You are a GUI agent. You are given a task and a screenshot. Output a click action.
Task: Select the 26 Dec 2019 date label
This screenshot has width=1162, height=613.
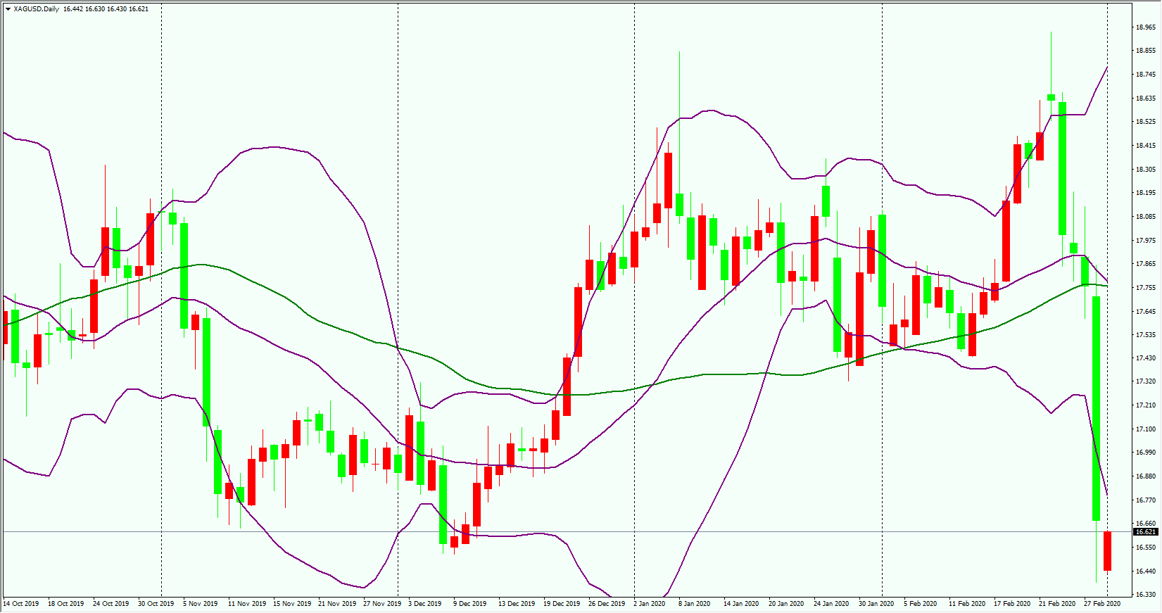point(607,604)
